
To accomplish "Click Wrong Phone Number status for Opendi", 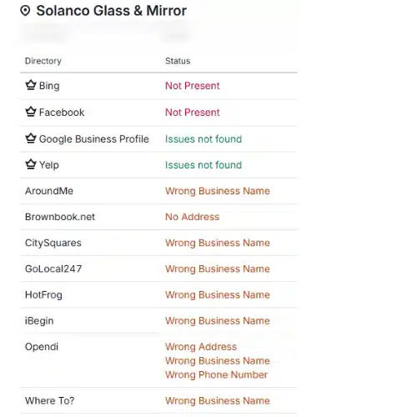I will click(x=216, y=374).
